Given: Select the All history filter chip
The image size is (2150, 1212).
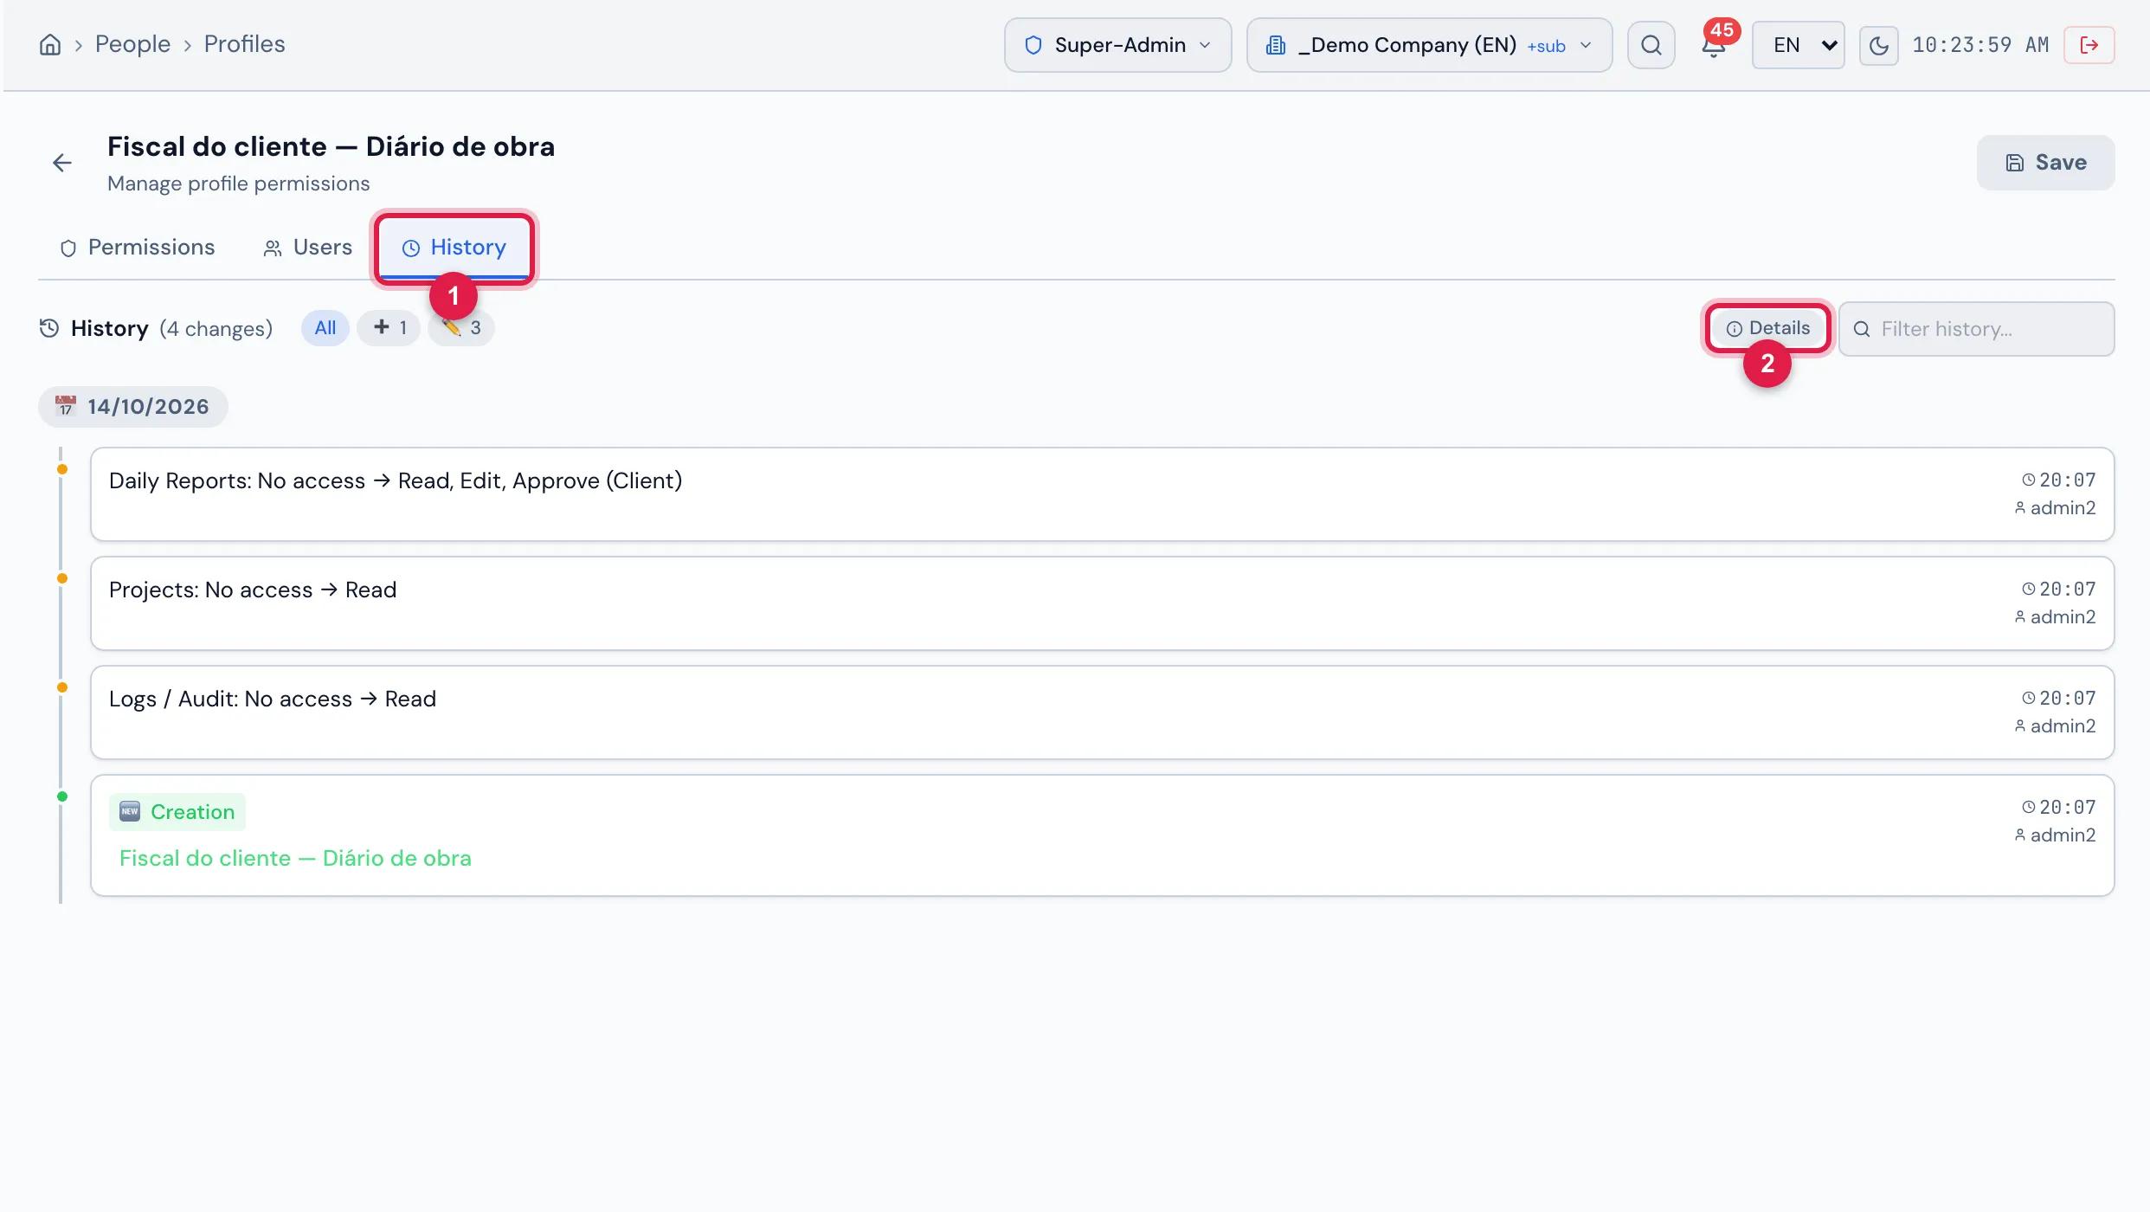Looking at the screenshot, I should pos(325,328).
